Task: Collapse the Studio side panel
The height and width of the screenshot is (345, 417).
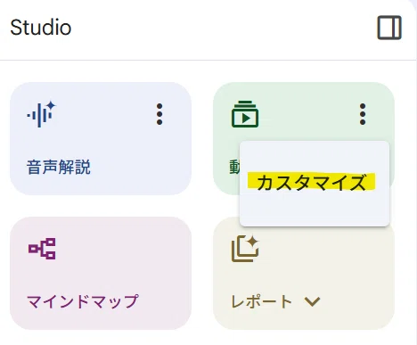Action: (389, 28)
